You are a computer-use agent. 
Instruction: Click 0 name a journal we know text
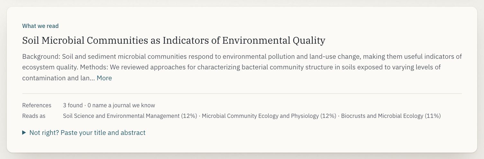121,105
